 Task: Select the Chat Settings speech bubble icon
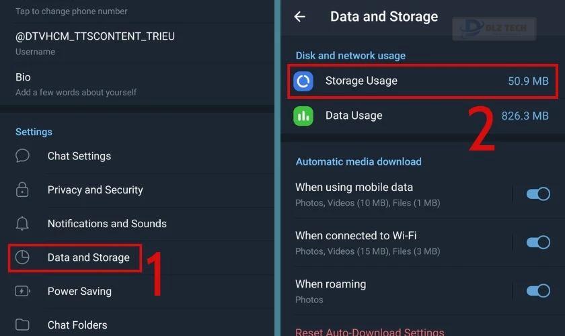point(22,156)
